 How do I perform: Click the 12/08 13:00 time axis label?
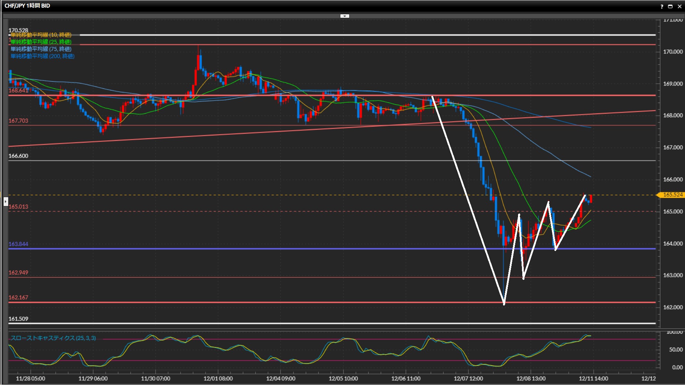(531, 379)
